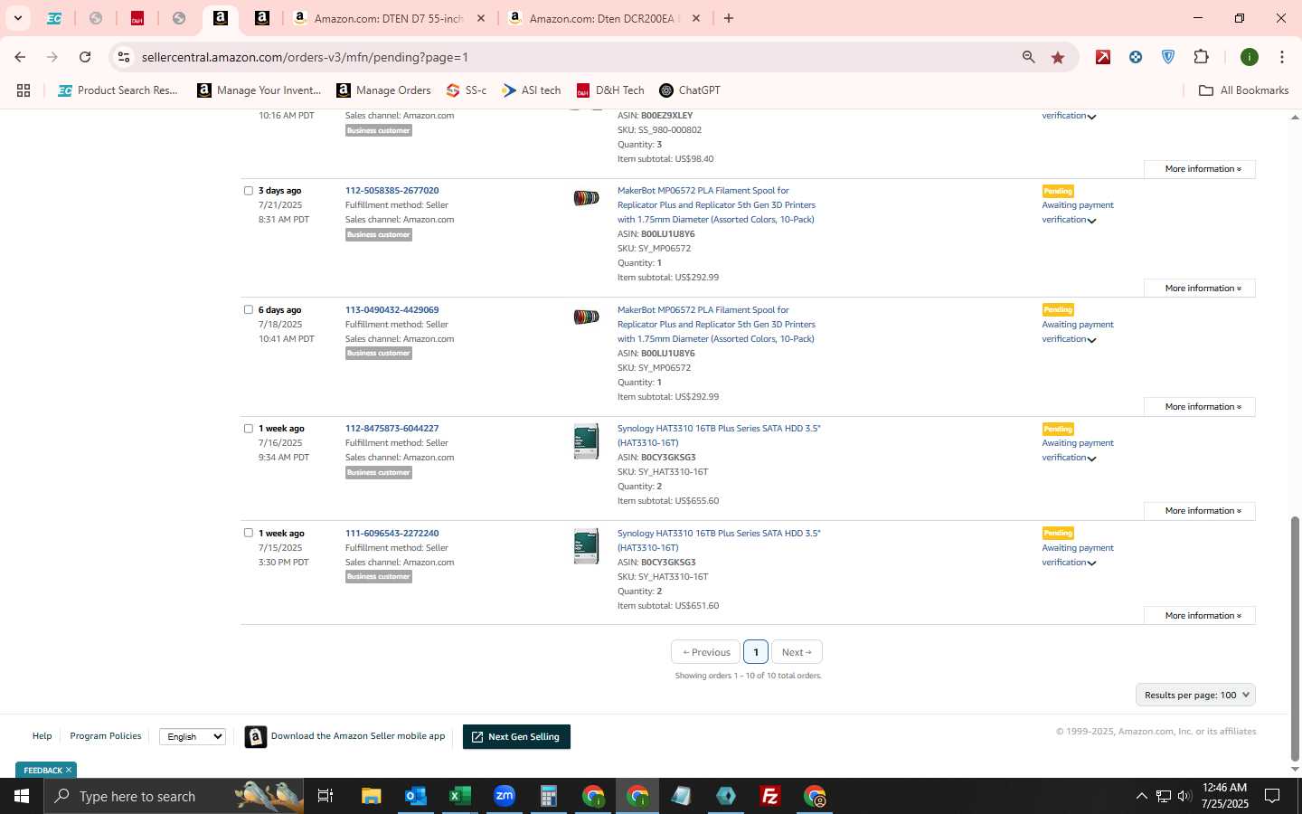Go back to the previous page
Image resolution: width=1302 pixels, height=814 pixels.
pyautogui.click(x=20, y=57)
